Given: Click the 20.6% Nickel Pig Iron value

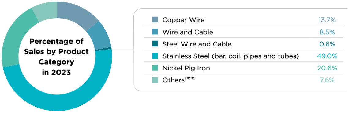Looking at the screenshot, I should tap(327, 68).
